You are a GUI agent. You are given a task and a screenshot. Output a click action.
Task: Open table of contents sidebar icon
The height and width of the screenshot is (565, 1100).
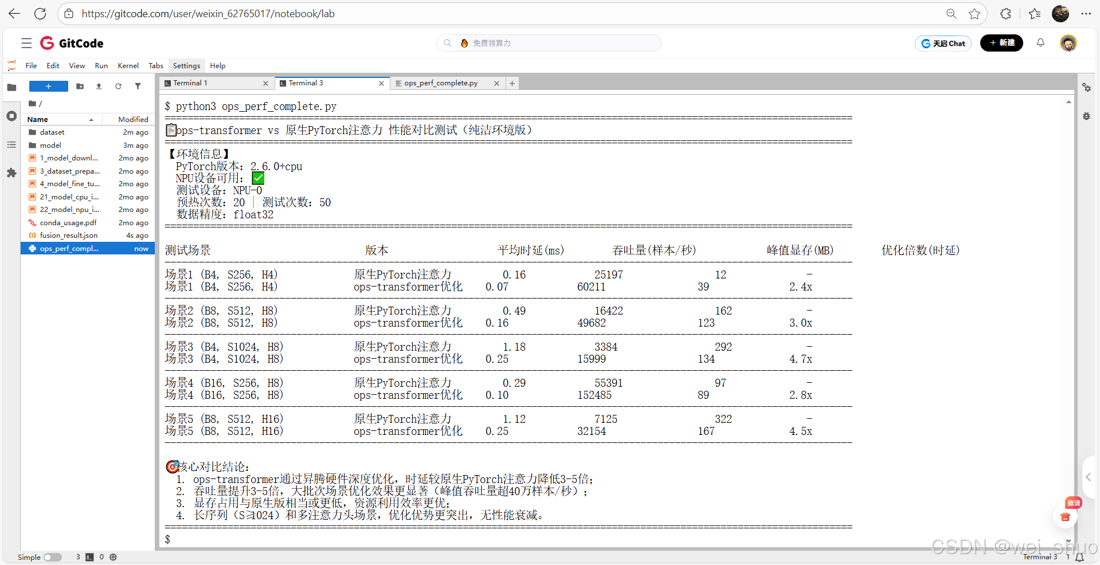point(11,145)
